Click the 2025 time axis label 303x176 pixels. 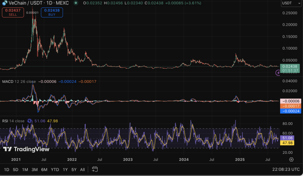[240, 159]
